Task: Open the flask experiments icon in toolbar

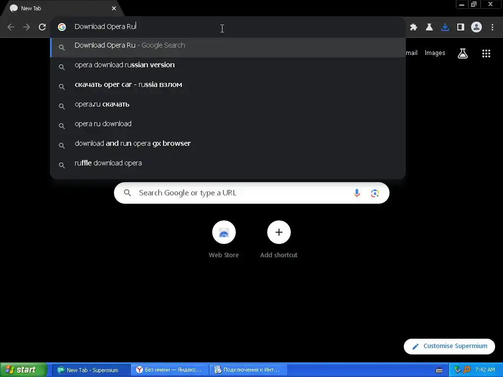Action: tap(429, 27)
